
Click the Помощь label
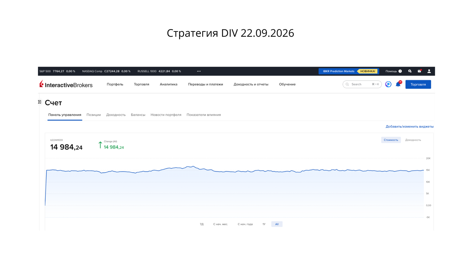click(x=391, y=71)
